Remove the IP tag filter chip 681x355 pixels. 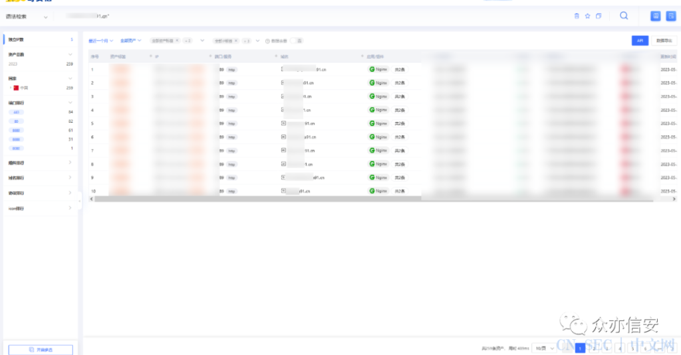pyautogui.click(x=236, y=40)
